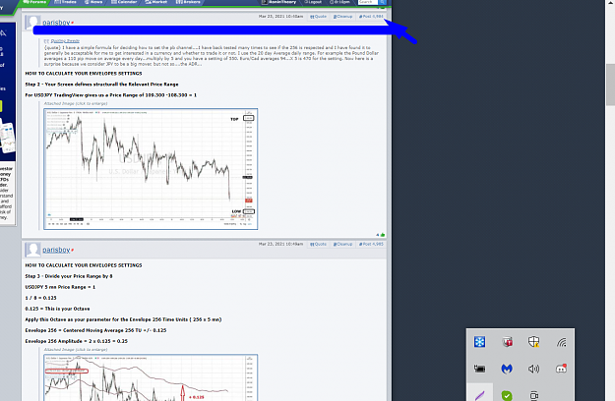The image size is (615, 401).
Task: Open the logged-in user profile menu in top bar
Action: pos(279,2)
